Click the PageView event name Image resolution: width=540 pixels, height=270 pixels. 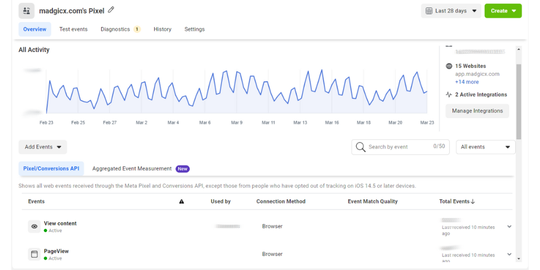point(56,251)
